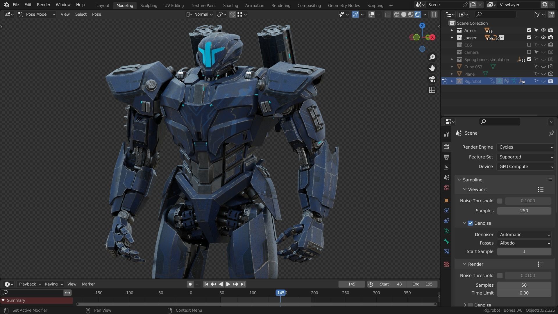
Task: Open the Device GPU Compute dropdown
Action: coord(526,167)
